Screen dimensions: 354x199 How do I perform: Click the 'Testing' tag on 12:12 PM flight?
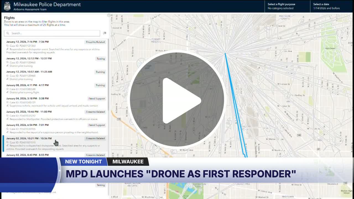(x=100, y=59)
